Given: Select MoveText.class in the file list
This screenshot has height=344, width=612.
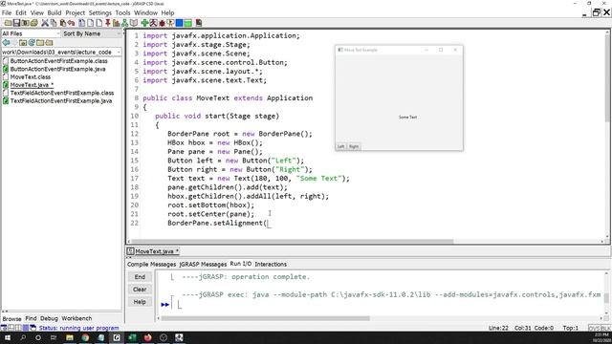Looking at the screenshot, I should coord(31,76).
